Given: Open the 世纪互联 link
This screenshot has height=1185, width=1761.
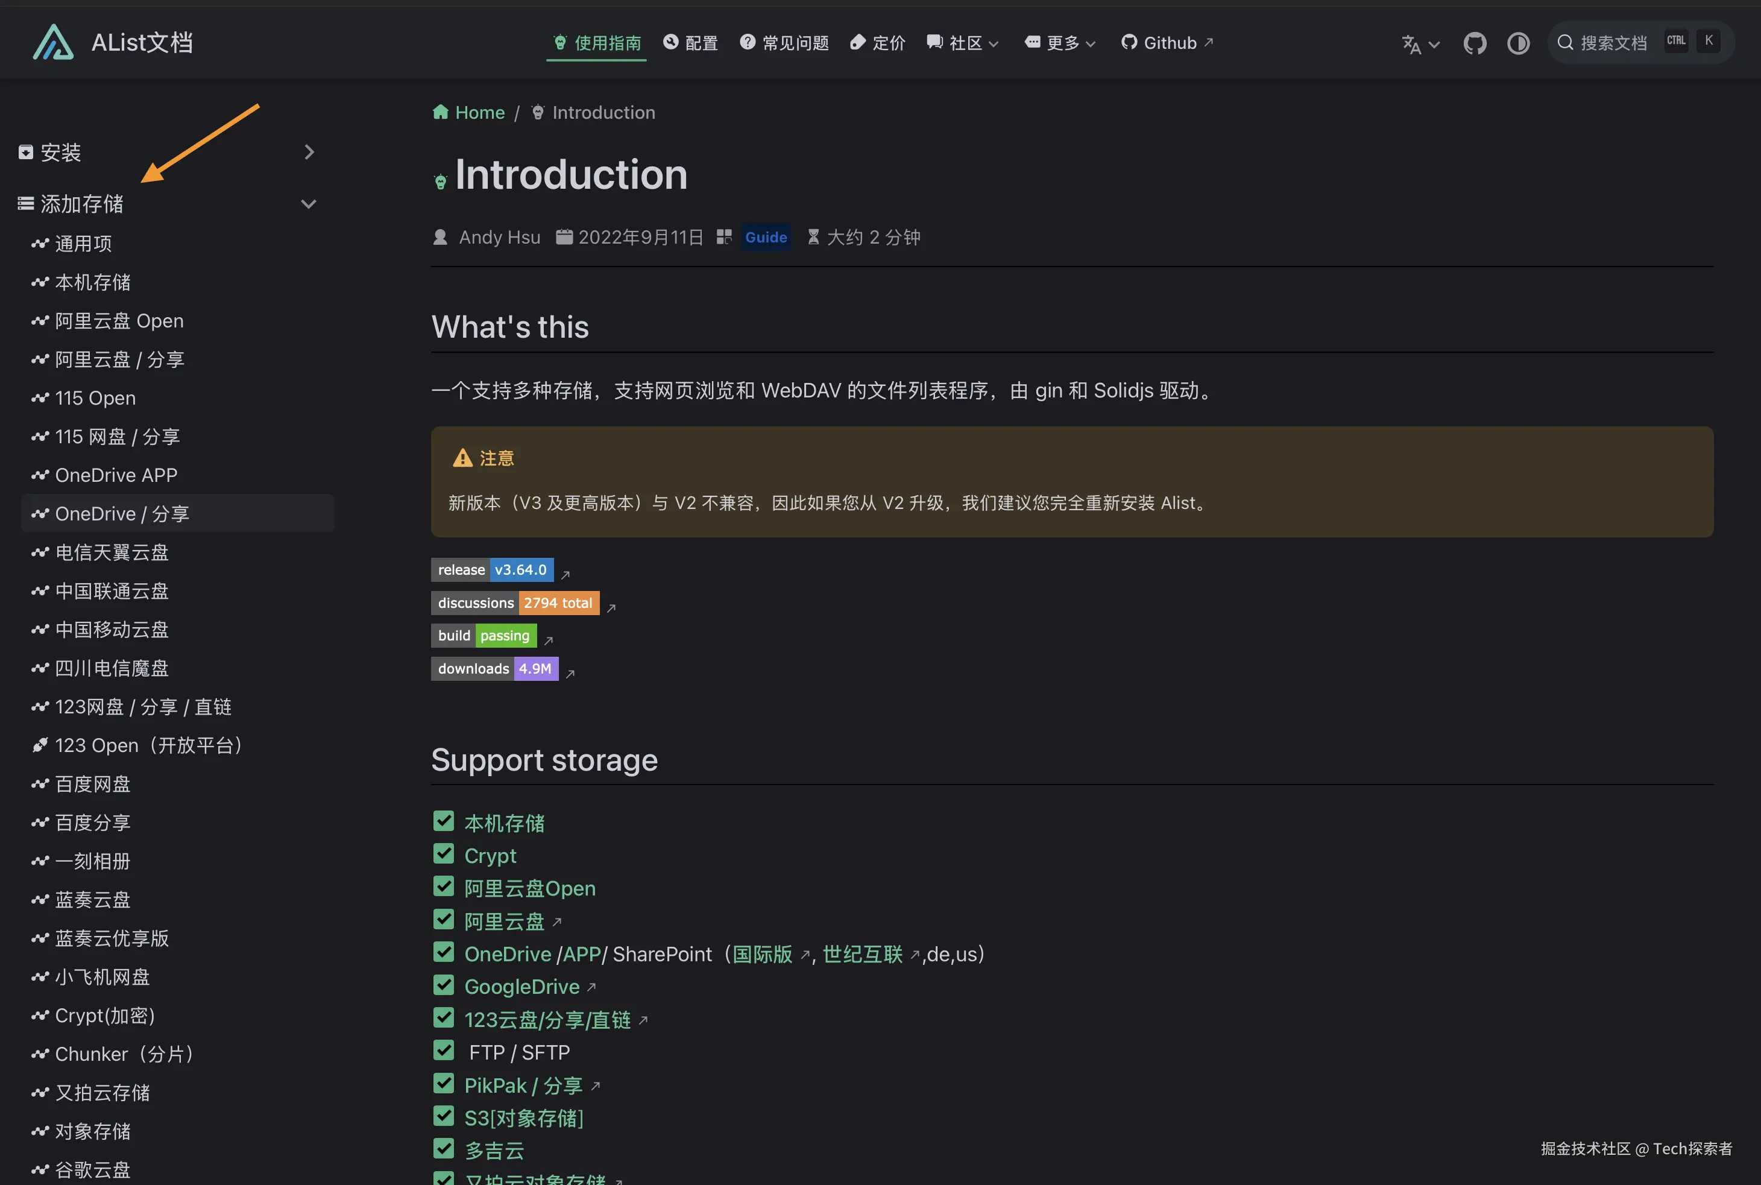Looking at the screenshot, I should click(863, 955).
